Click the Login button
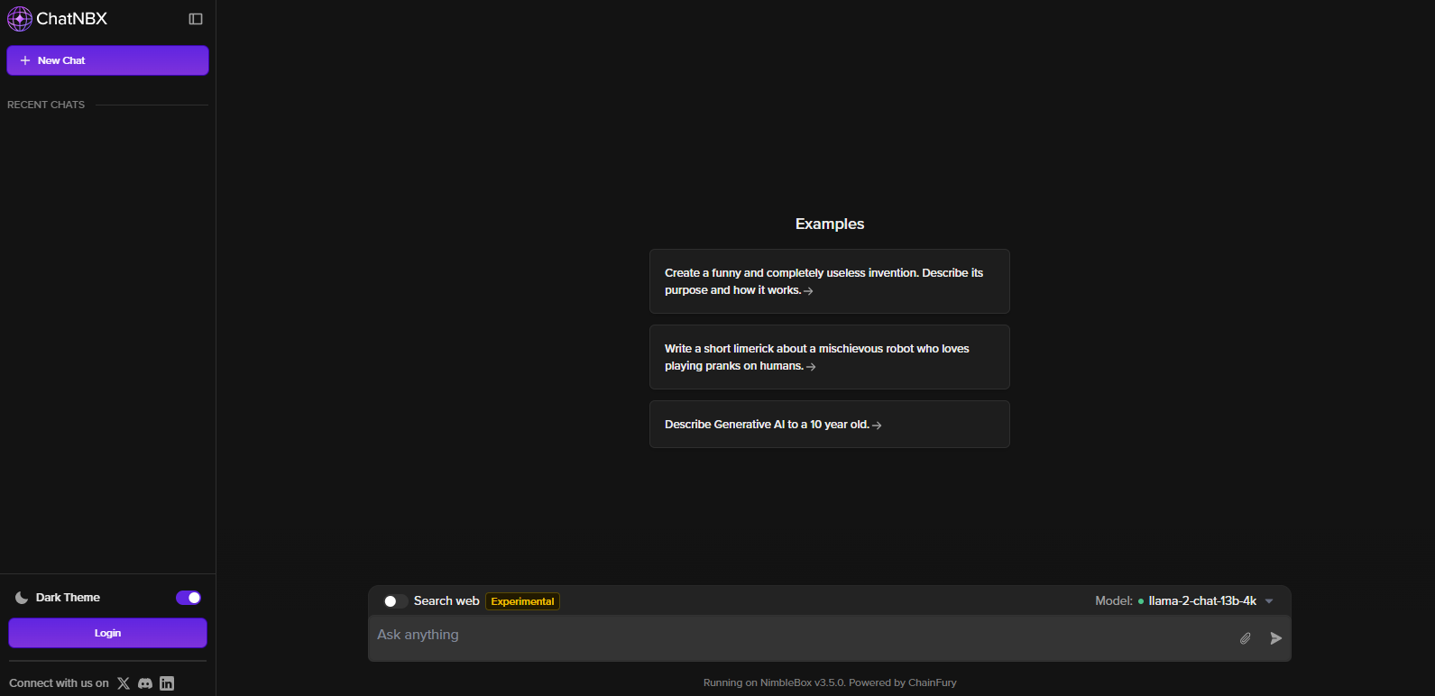1435x696 pixels. tap(107, 633)
